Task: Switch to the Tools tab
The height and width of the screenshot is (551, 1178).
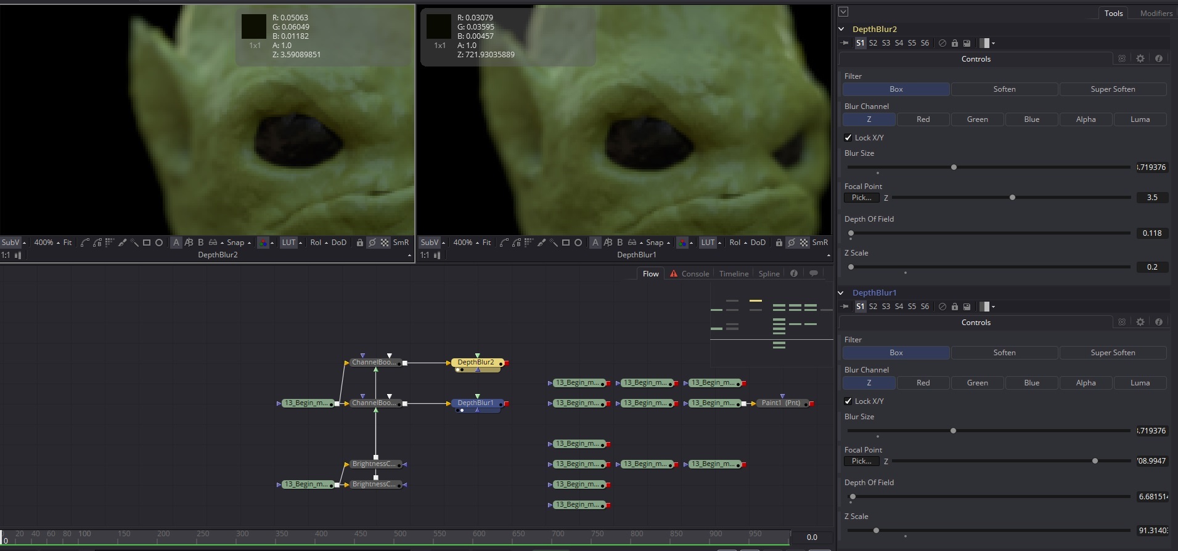Action: [x=1113, y=13]
